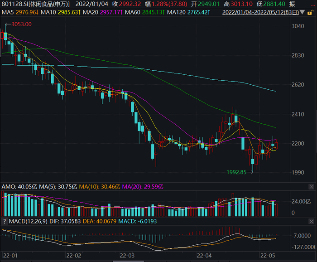317x262 pixels.
Task: Click the MA60 2845.13 label
Action: click(x=145, y=12)
